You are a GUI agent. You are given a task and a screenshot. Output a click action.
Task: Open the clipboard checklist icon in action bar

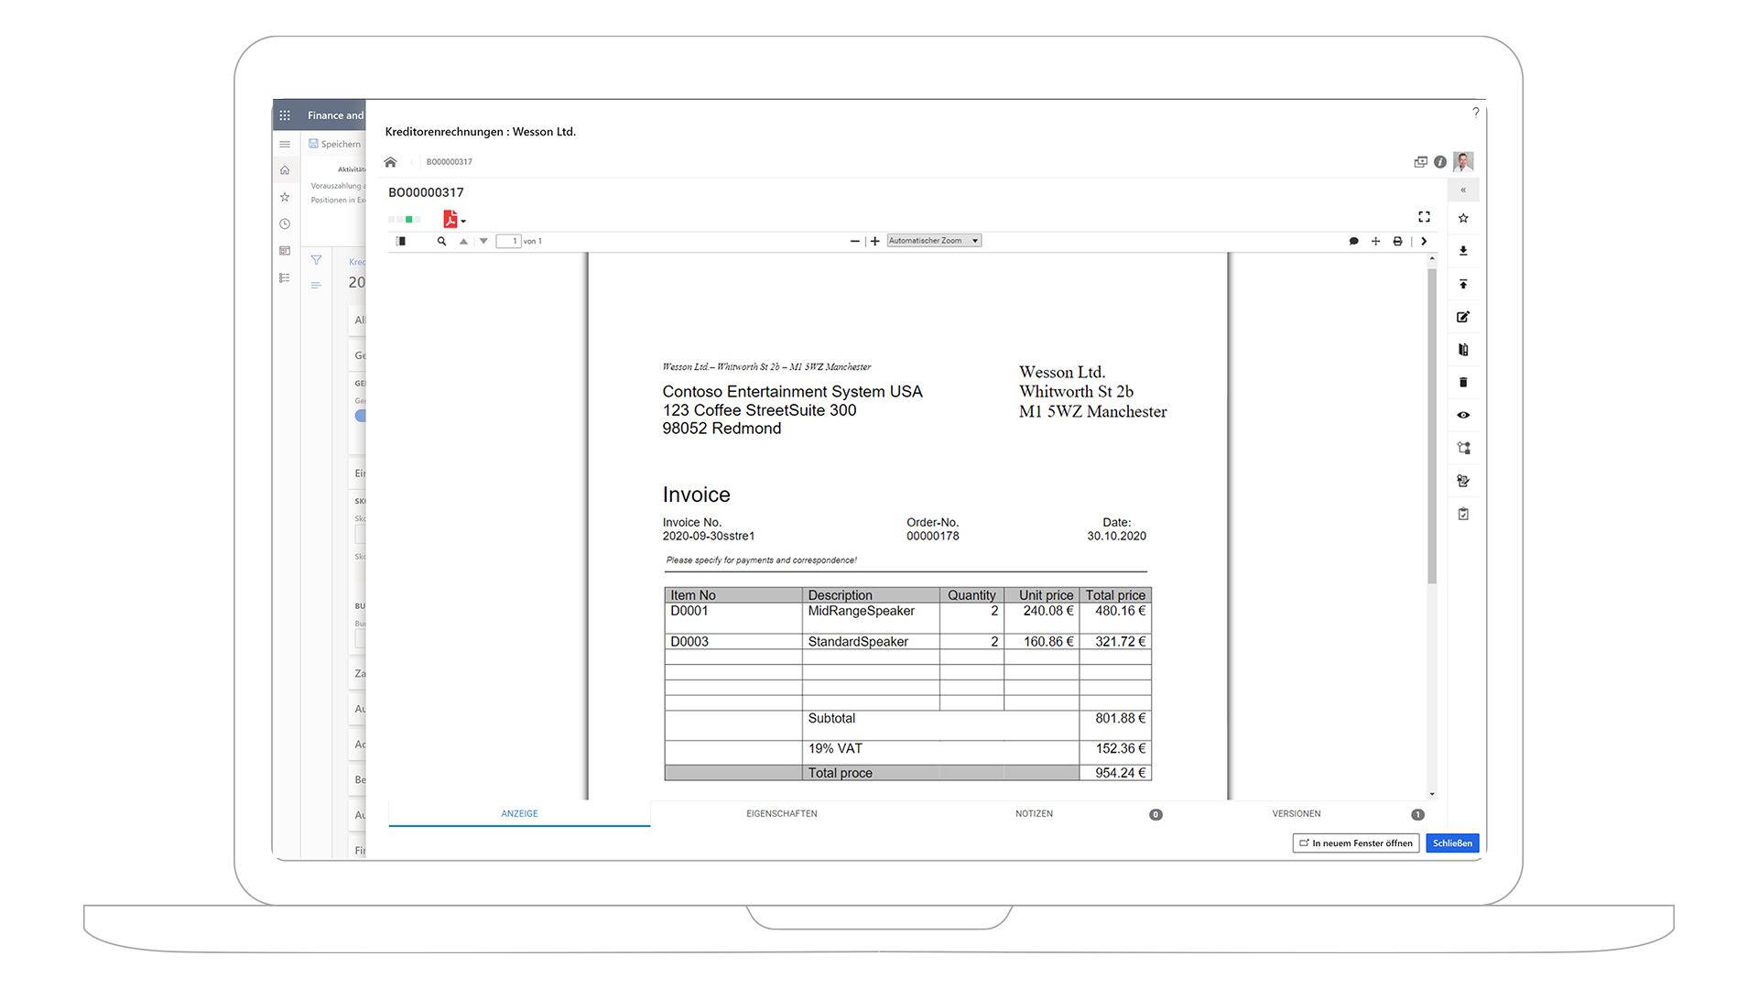[x=1463, y=514]
